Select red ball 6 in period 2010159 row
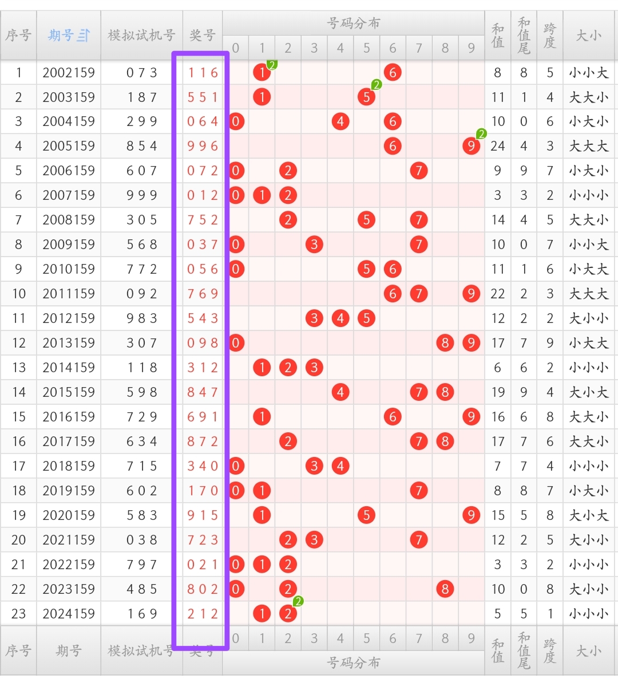 coord(393,269)
